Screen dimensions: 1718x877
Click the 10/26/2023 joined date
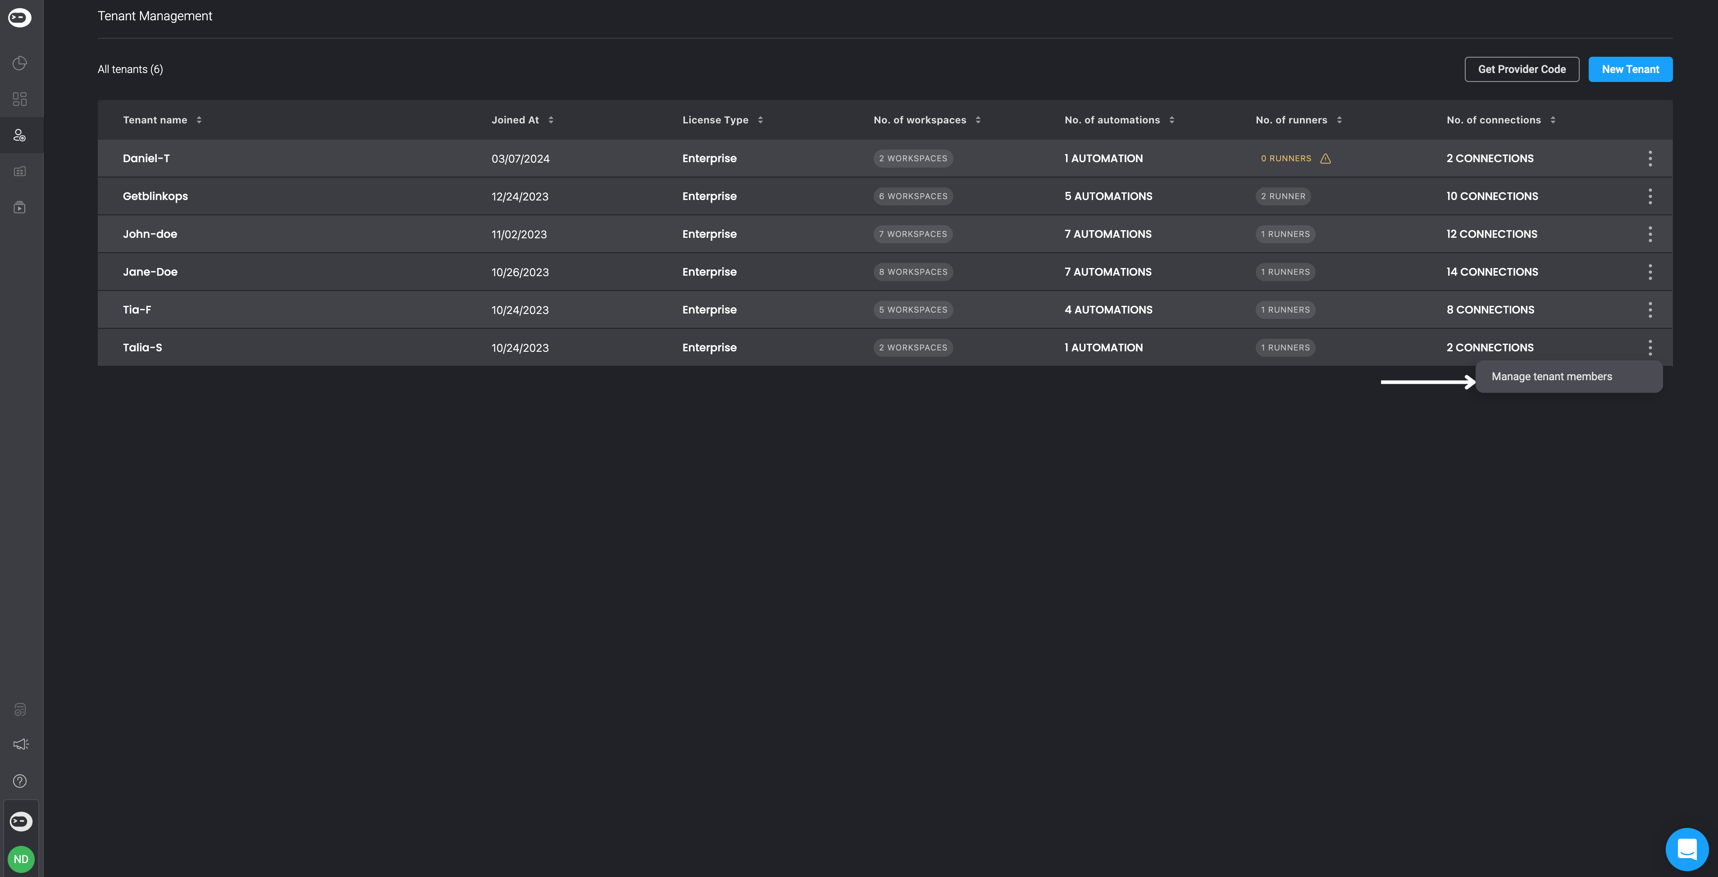[520, 272]
